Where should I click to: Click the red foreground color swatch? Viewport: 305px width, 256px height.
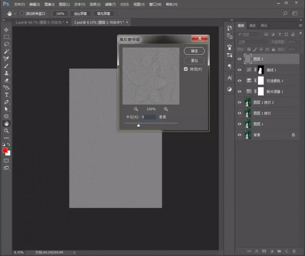pos(5,150)
